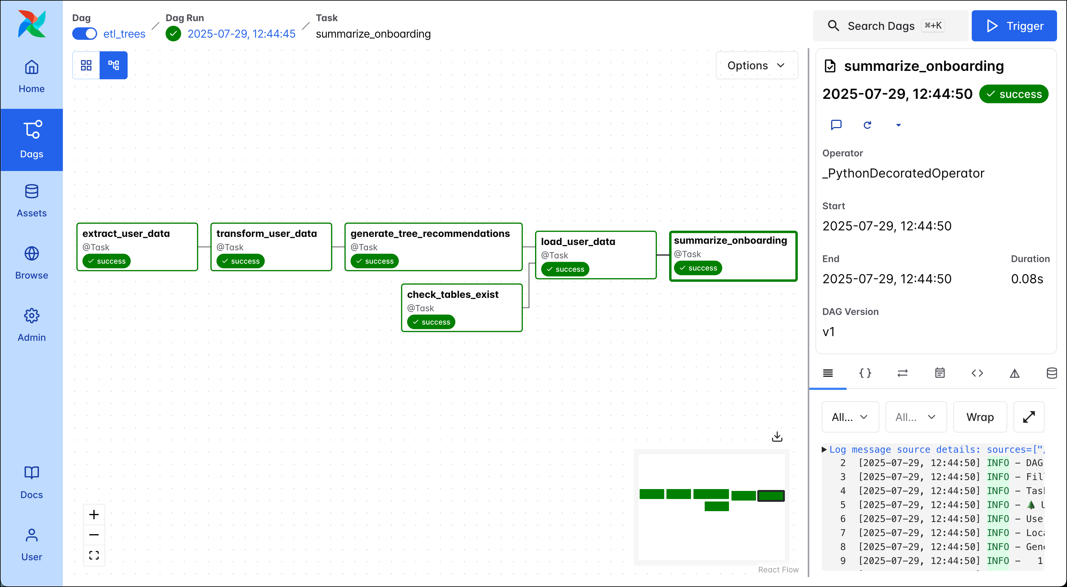Image resolution: width=1067 pixels, height=587 pixels.
Task: Zoom out using the minus control
Action: pyautogui.click(x=94, y=534)
